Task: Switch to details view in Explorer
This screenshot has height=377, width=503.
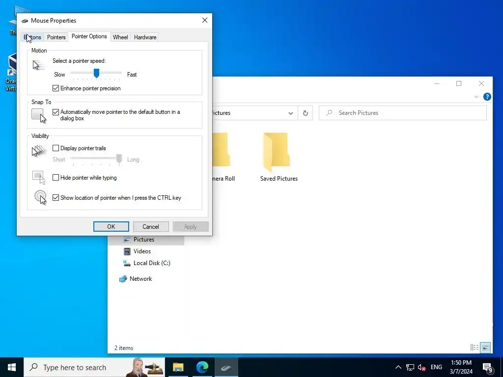Action: [475, 348]
